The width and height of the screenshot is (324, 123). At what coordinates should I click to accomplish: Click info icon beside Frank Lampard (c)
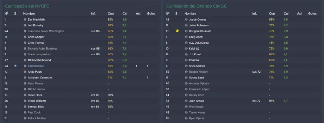point(25,54)
